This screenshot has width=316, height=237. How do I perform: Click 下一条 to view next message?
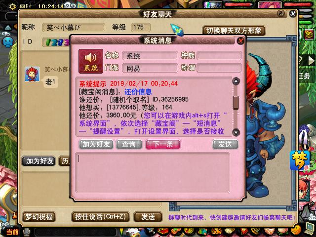(163, 144)
